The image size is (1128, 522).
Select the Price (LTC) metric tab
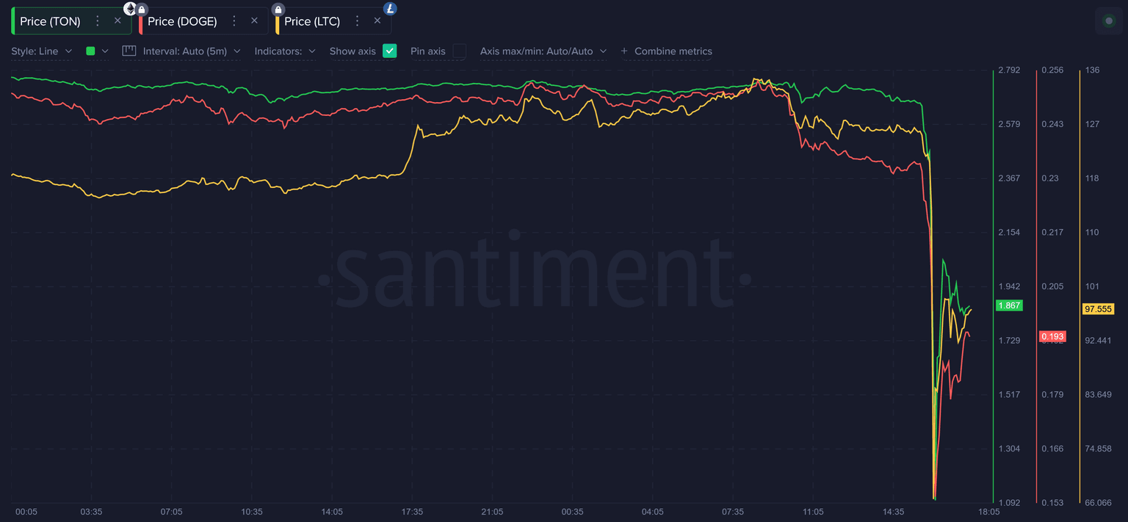pos(312,21)
